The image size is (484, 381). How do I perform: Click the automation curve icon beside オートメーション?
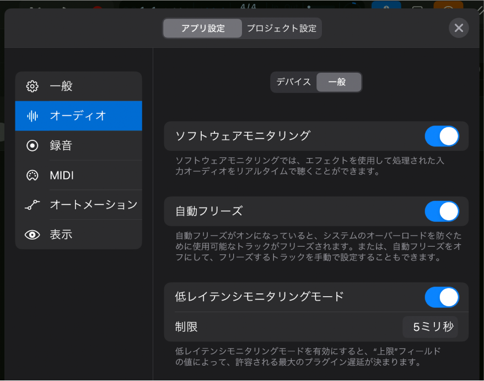point(32,205)
